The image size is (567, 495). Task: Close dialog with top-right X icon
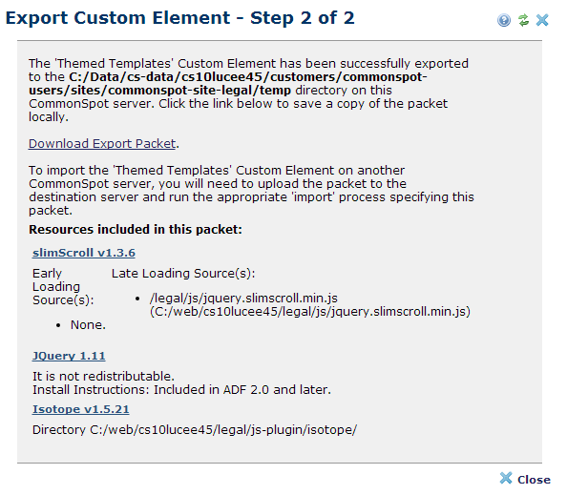[x=542, y=20]
